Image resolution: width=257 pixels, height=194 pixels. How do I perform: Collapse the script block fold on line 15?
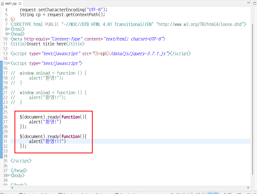click(9, 63)
